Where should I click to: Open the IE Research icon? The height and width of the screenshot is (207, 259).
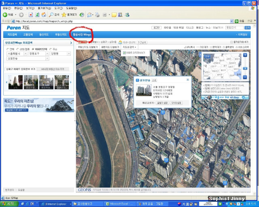(x=120, y=15)
